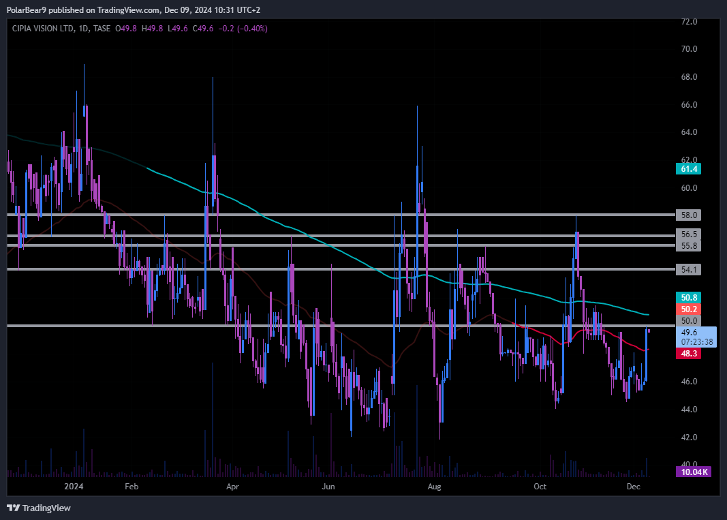Click the Dec label on time axis
This screenshot has width=727, height=520.
click(634, 487)
